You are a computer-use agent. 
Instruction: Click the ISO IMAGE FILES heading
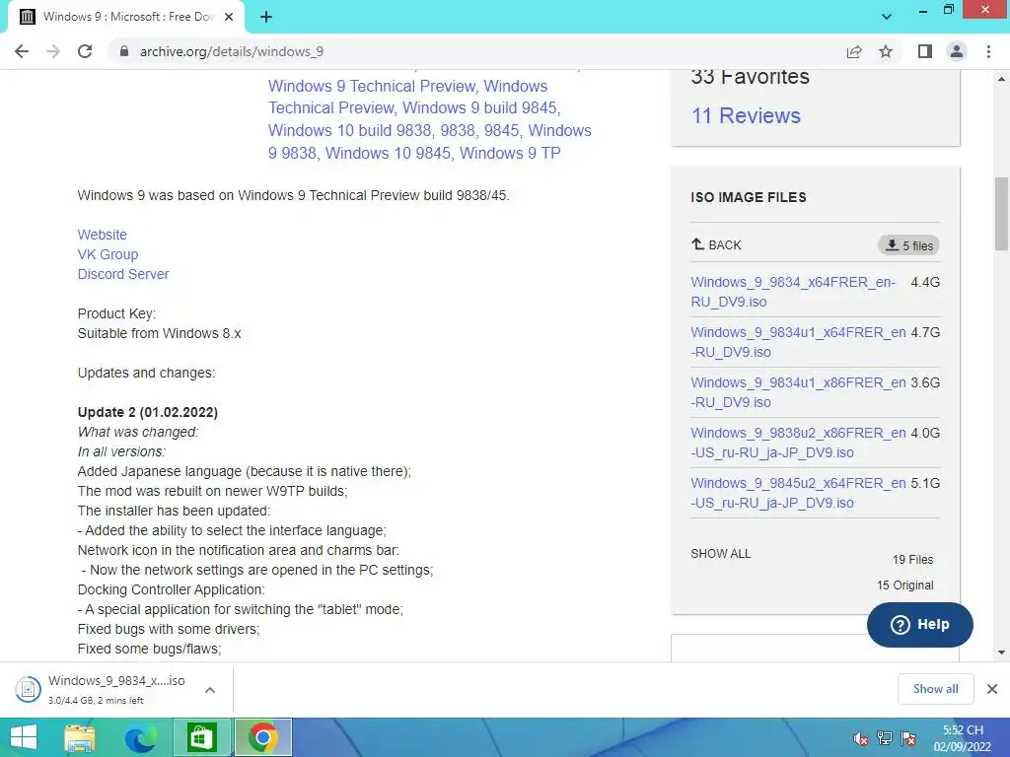point(749,197)
